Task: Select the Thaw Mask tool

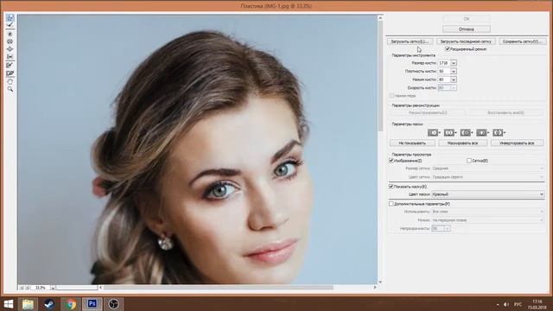Action: click(x=10, y=73)
